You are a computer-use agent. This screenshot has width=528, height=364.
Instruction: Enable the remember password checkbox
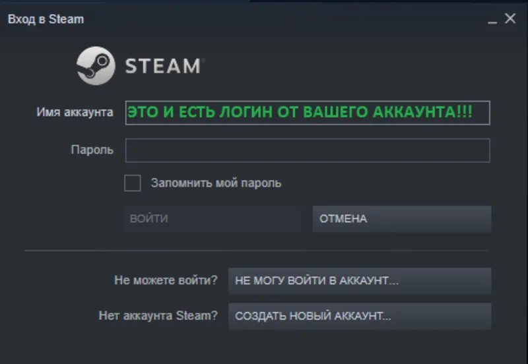(x=133, y=183)
